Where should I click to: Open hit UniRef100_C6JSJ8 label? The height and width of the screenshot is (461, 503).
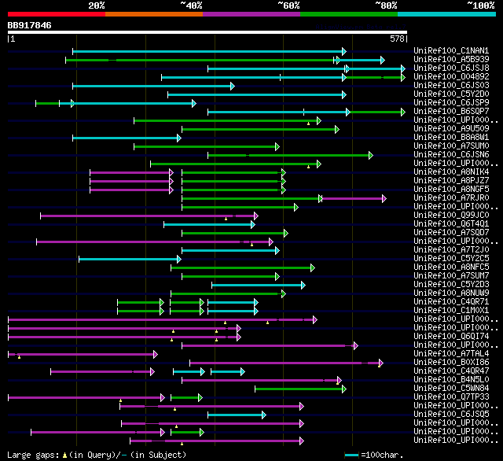(x=451, y=68)
